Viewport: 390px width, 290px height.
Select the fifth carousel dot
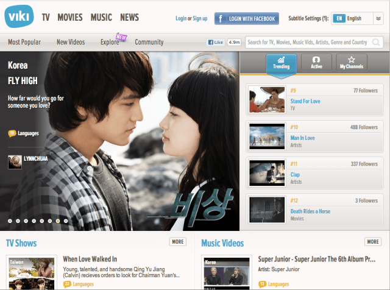[x=42, y=221]
